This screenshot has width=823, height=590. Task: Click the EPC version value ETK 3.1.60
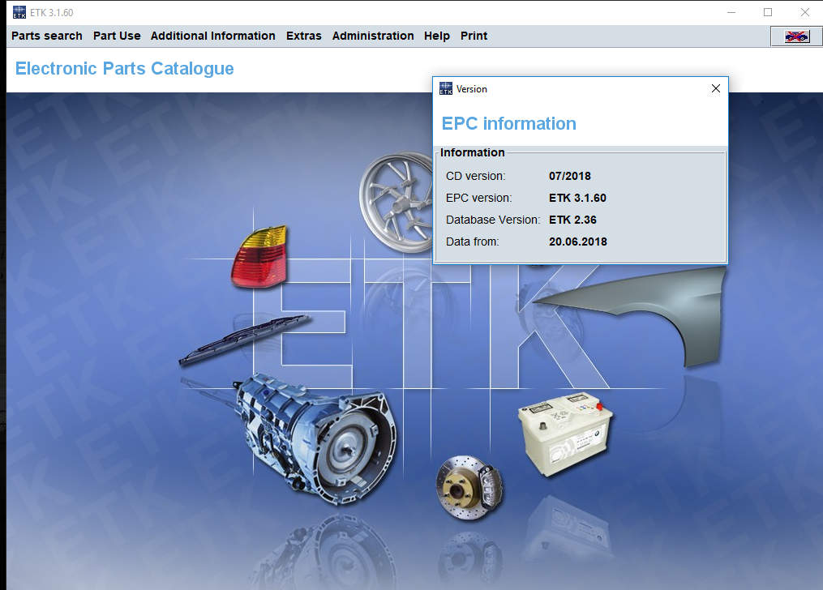point(577,199)
